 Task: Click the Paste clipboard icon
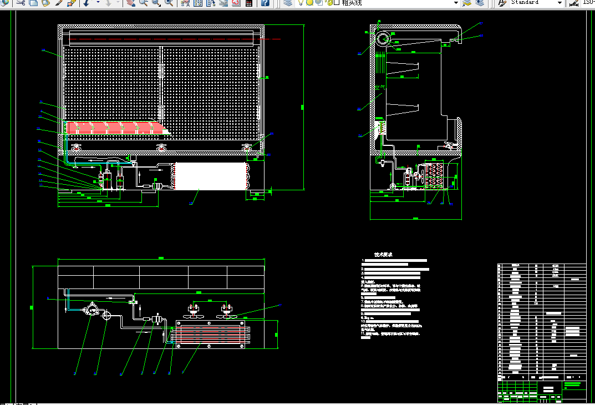(46, 3)
